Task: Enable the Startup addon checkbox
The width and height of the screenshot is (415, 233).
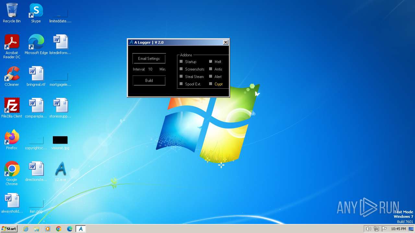Action: click(x=181, y=61)
